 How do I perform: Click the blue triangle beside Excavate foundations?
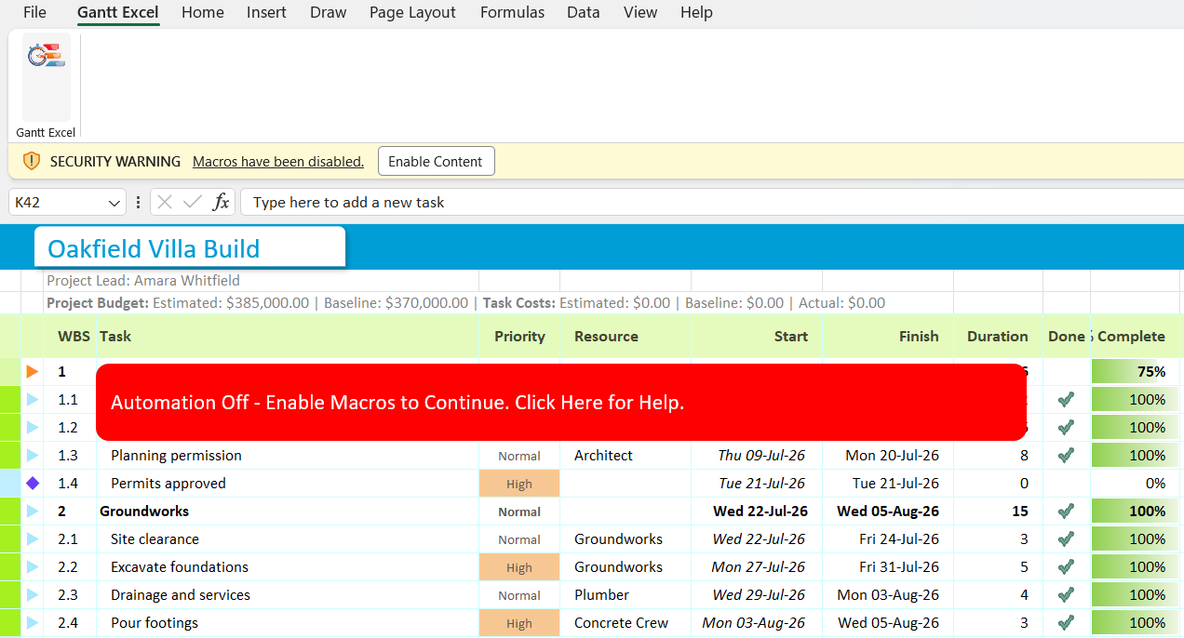click(33, 566)
